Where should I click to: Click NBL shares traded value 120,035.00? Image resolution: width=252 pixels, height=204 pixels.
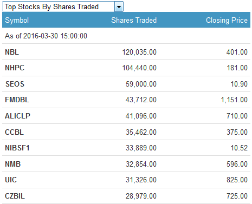click(139, 52)
